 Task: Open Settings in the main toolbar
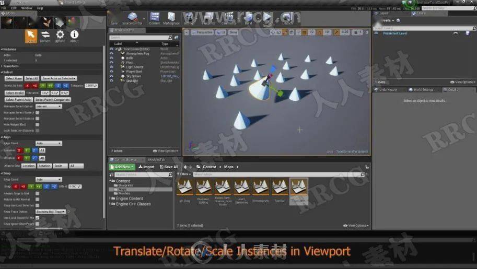[189, 19]
